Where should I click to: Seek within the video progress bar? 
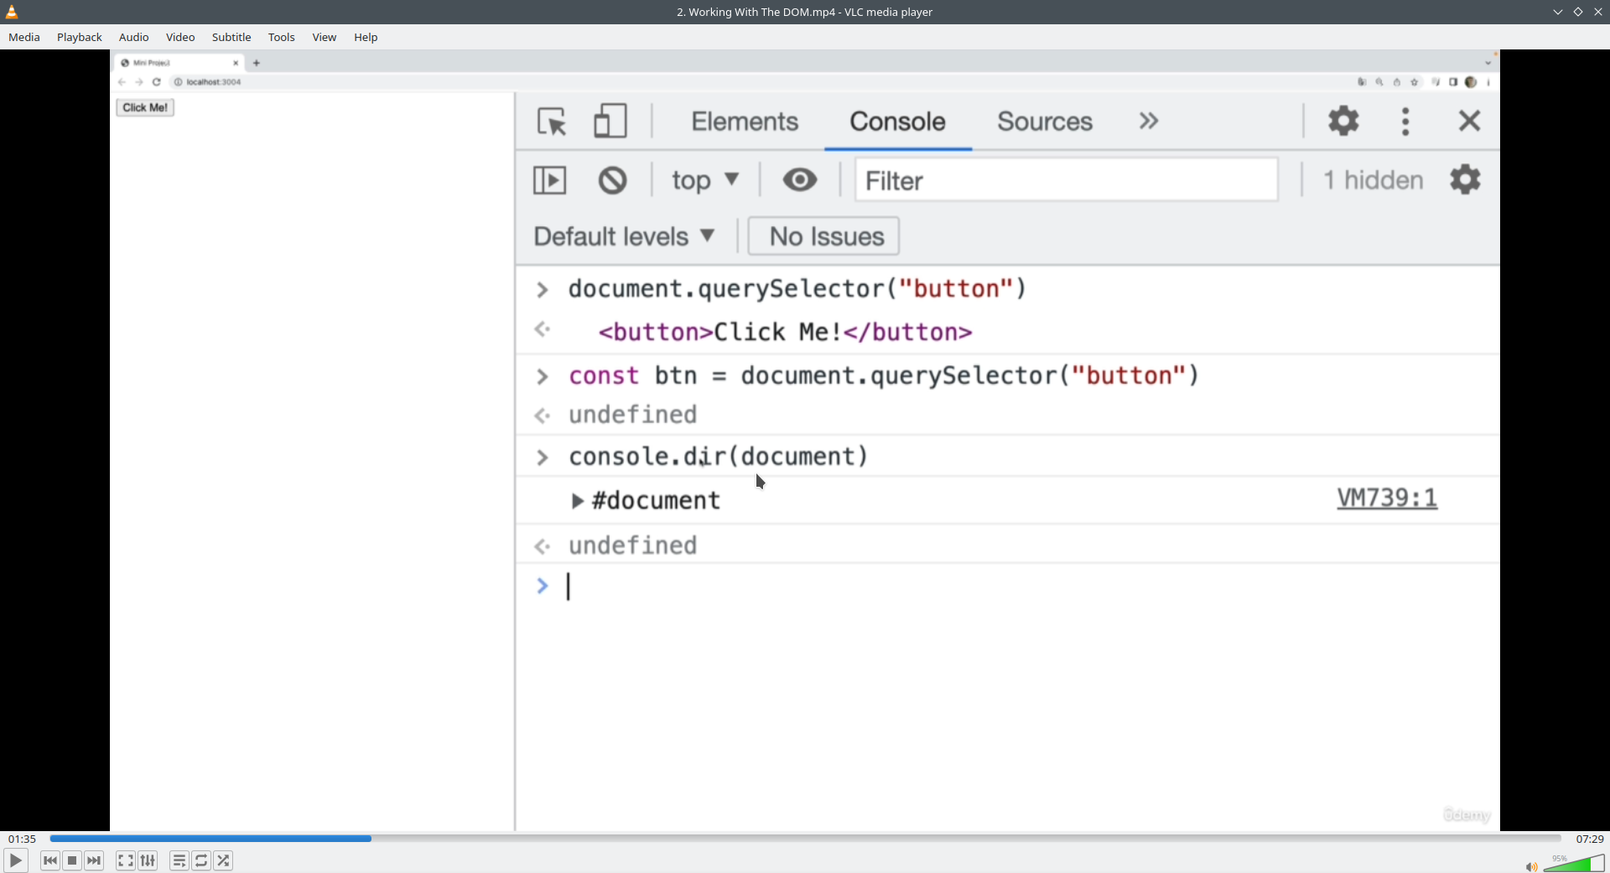[805, 839]
